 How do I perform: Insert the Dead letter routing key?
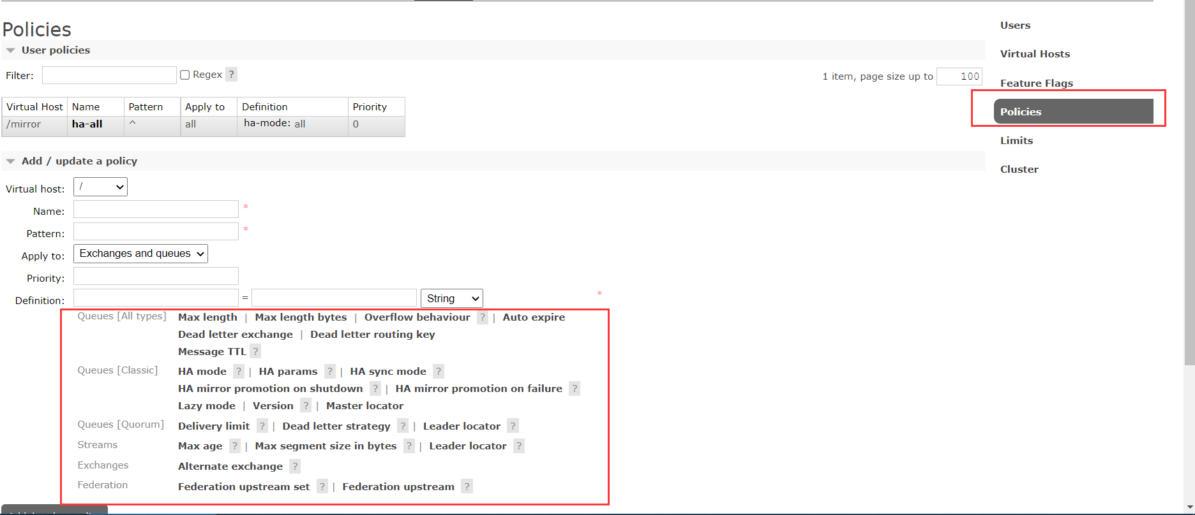pos(373,335)
